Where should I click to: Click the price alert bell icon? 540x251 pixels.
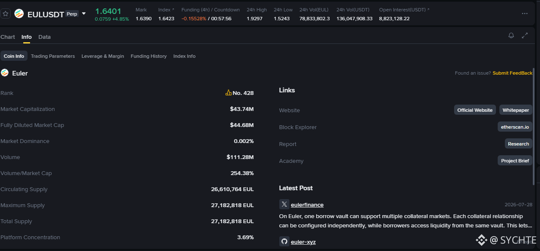coord(511,35)
